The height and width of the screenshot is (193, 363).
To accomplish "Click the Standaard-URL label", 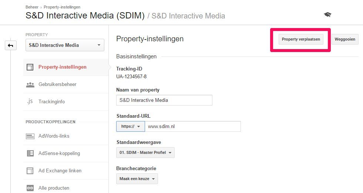I will click(133, 116).
